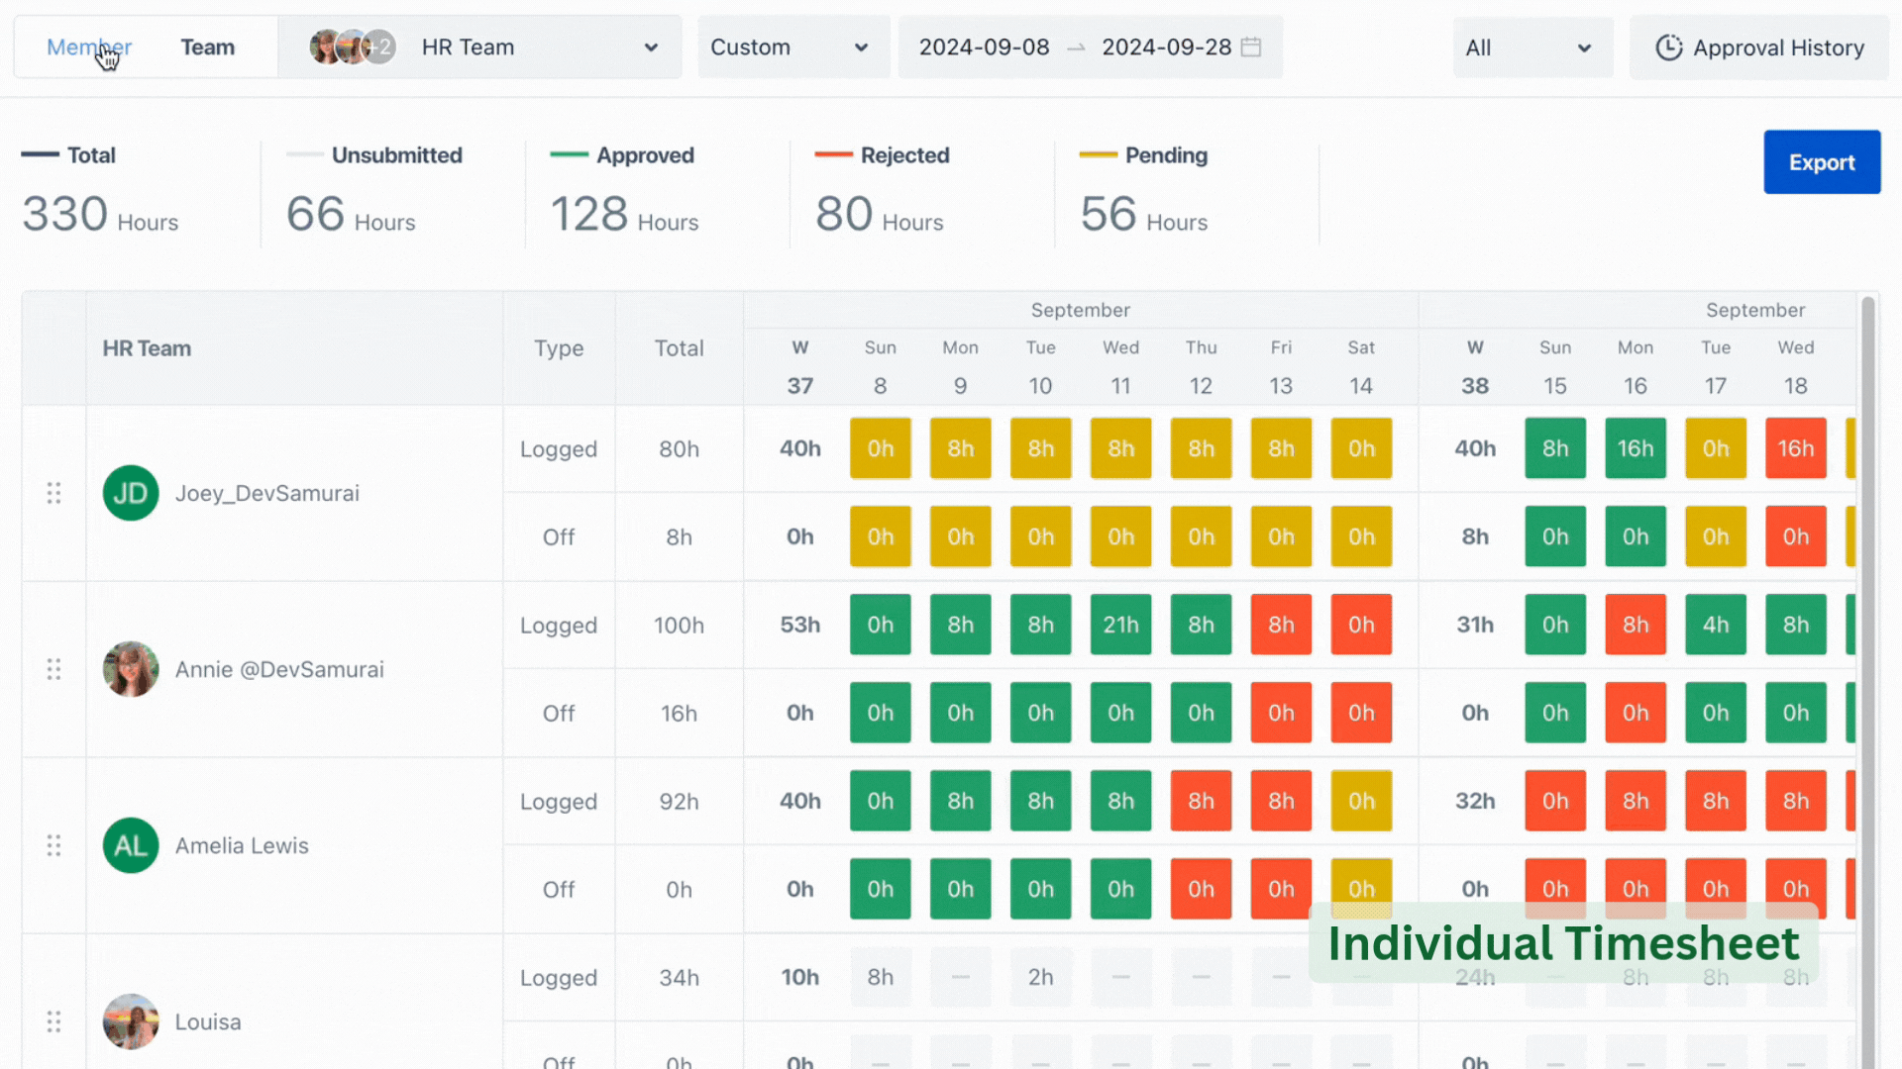This screenshot has width=1902, height=1069.
Task: Click the AL avatar for Amelia Lewis
Action: pyautogui.click(x=131, y=845)
